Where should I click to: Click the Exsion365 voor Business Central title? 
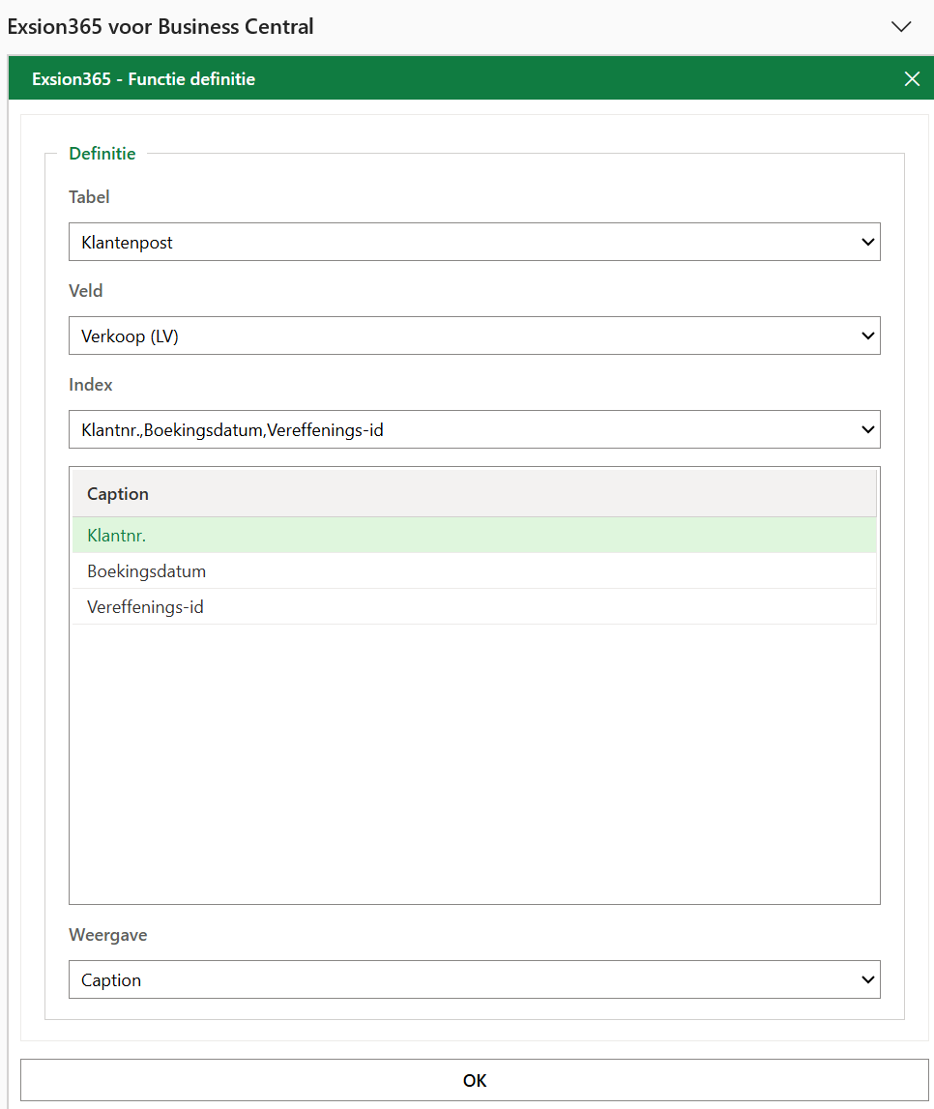[x=161, y=27]
